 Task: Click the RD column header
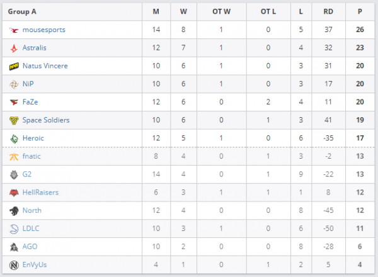(x=328, y=11)
